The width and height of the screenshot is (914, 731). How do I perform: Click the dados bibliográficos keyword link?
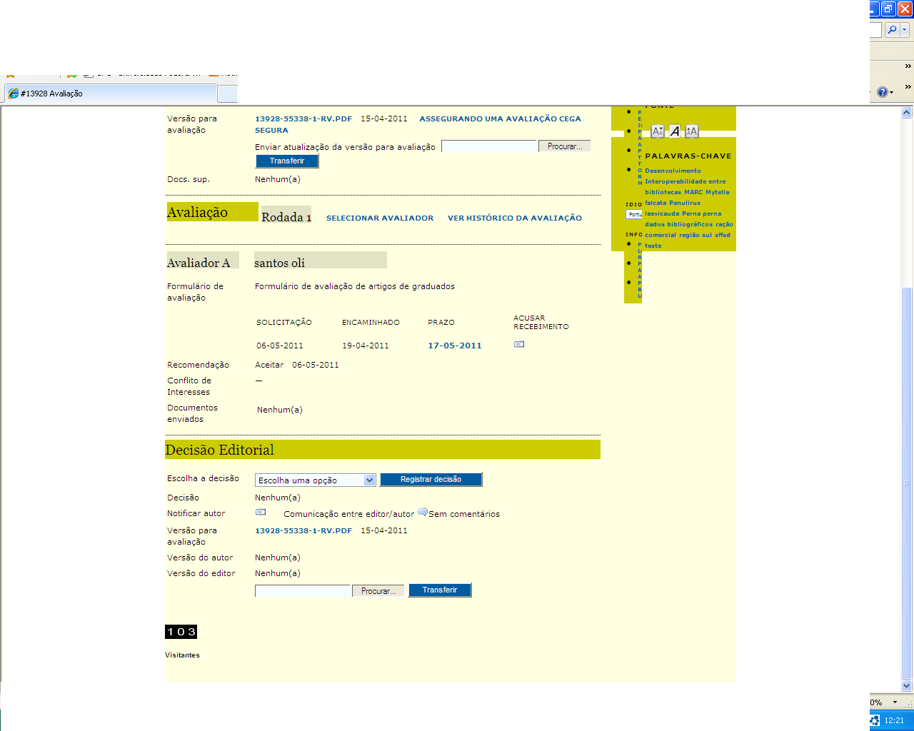pos(678,224)
